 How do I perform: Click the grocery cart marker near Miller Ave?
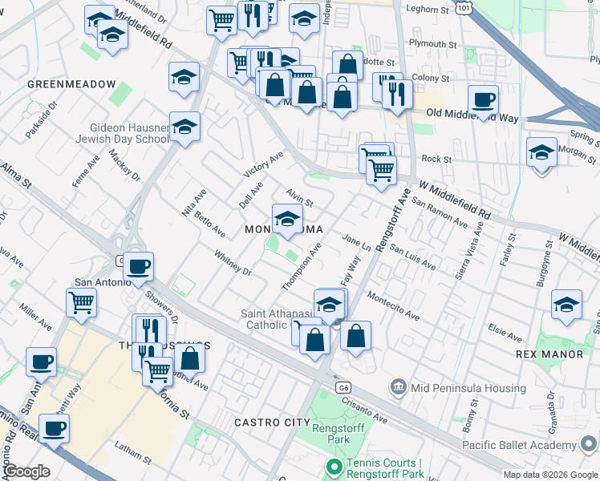point(81,305)
